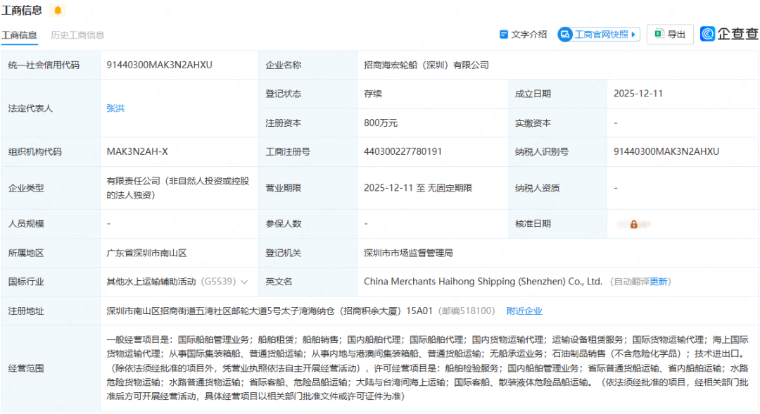This screenshot has height=414, width=760.
Task: Select the 工商信息 tab
Action: click(19, 35)
